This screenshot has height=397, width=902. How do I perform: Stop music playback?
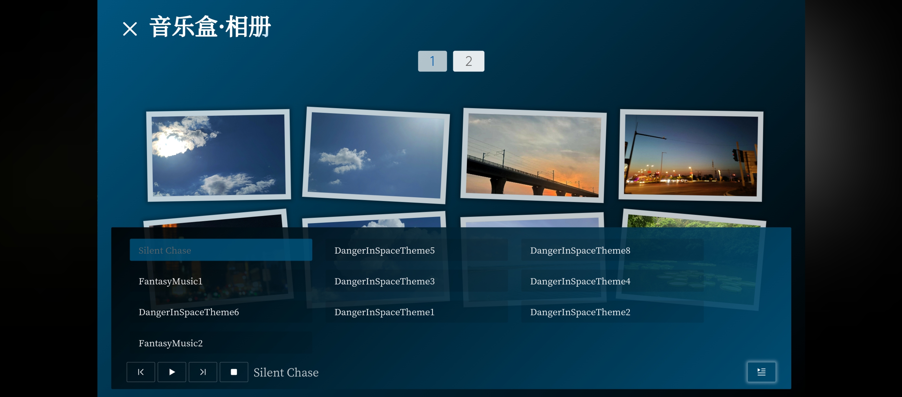click(x=234, y=372)
